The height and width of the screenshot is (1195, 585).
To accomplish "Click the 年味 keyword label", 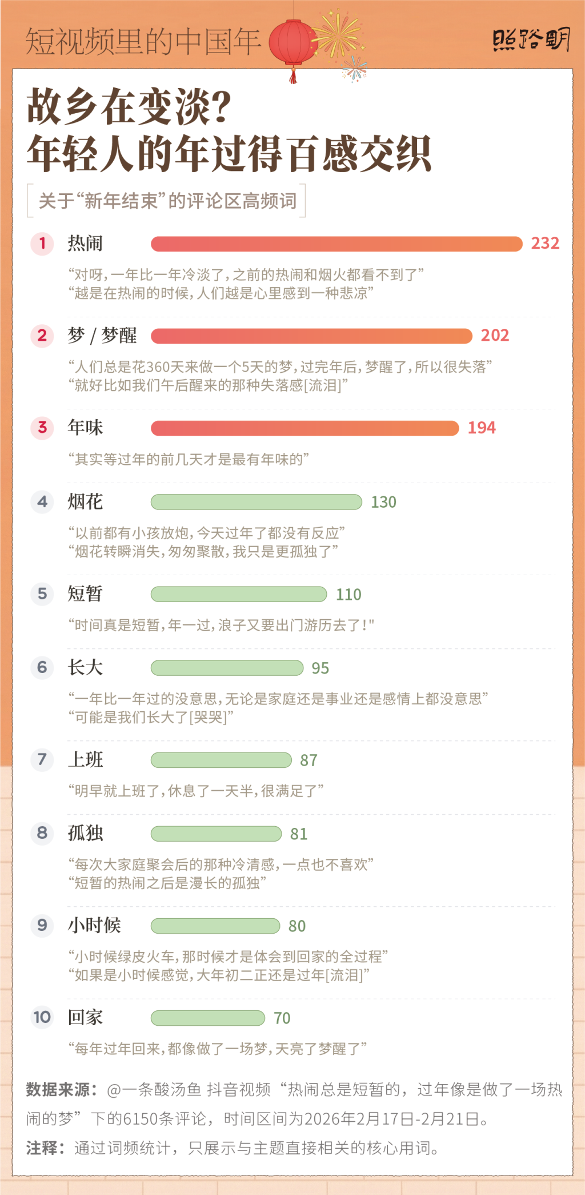I will (85, 428).
